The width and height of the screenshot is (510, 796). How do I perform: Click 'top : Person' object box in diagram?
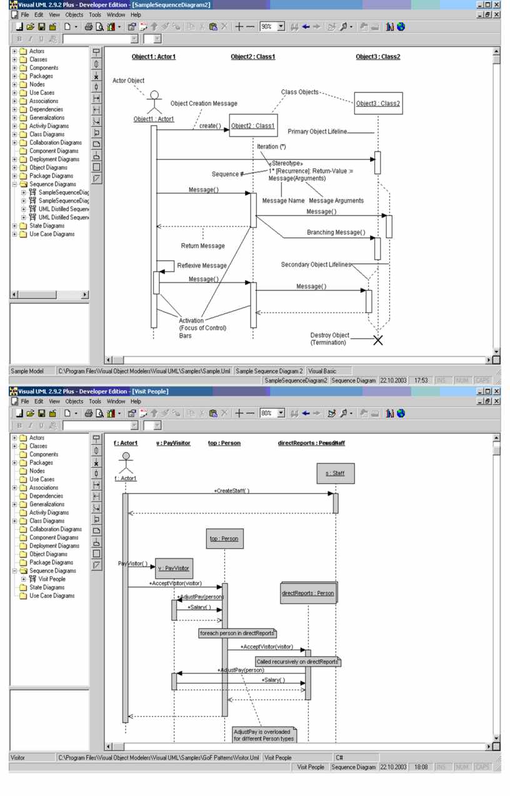224,538
